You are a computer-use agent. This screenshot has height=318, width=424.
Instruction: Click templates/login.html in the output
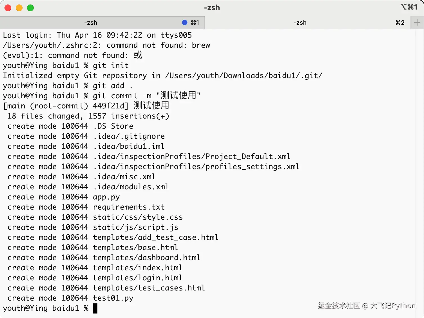[137, 278]
